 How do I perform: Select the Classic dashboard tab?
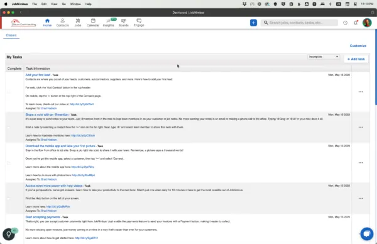coord(11,35)
